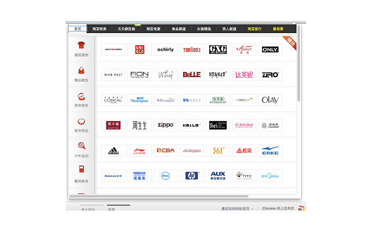Open the L'Oreal brand logo
This screenshot has width=372, height=232.
click(113, 100)
